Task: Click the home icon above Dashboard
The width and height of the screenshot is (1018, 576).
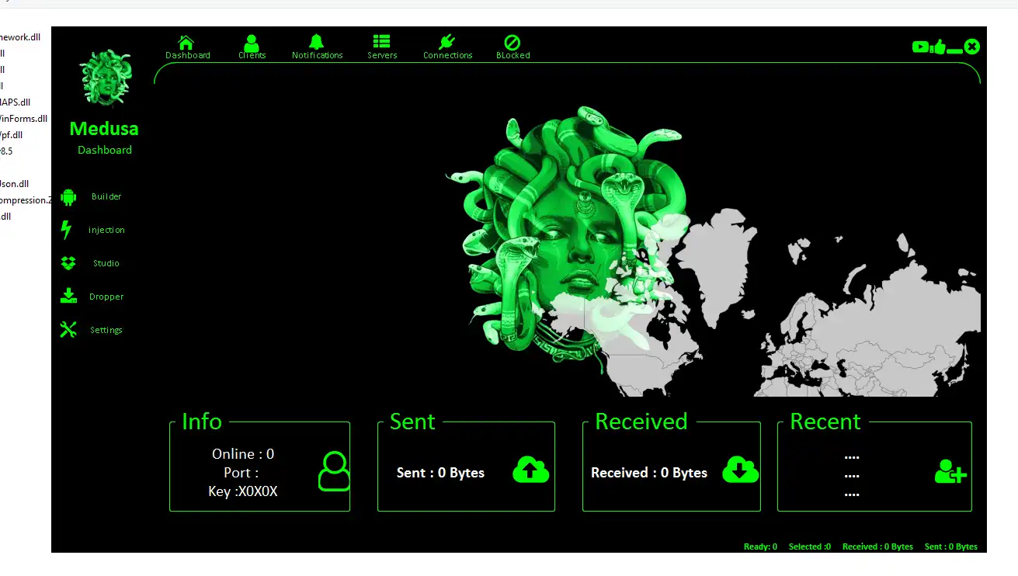Action: tap(185, 40)
